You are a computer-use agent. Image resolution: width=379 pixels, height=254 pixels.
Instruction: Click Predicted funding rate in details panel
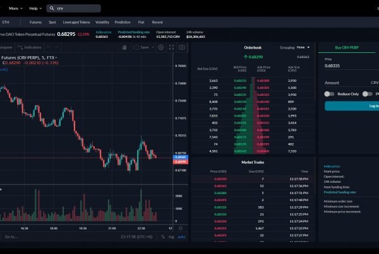point(340,192)
